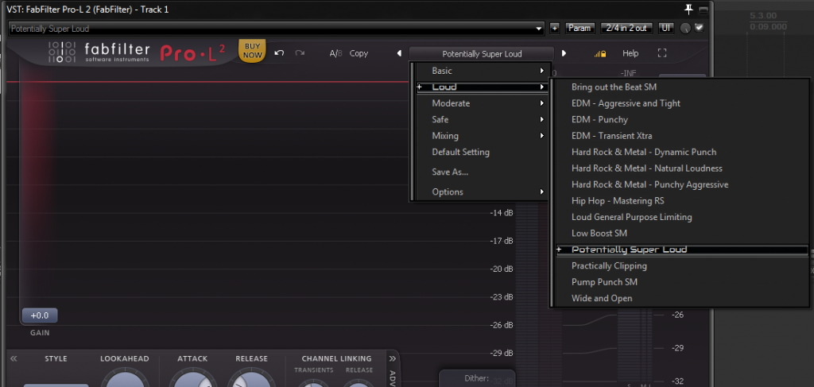Go to previous preset with left arrow
The width and height of the screenshot is (814, 387).
399,53
